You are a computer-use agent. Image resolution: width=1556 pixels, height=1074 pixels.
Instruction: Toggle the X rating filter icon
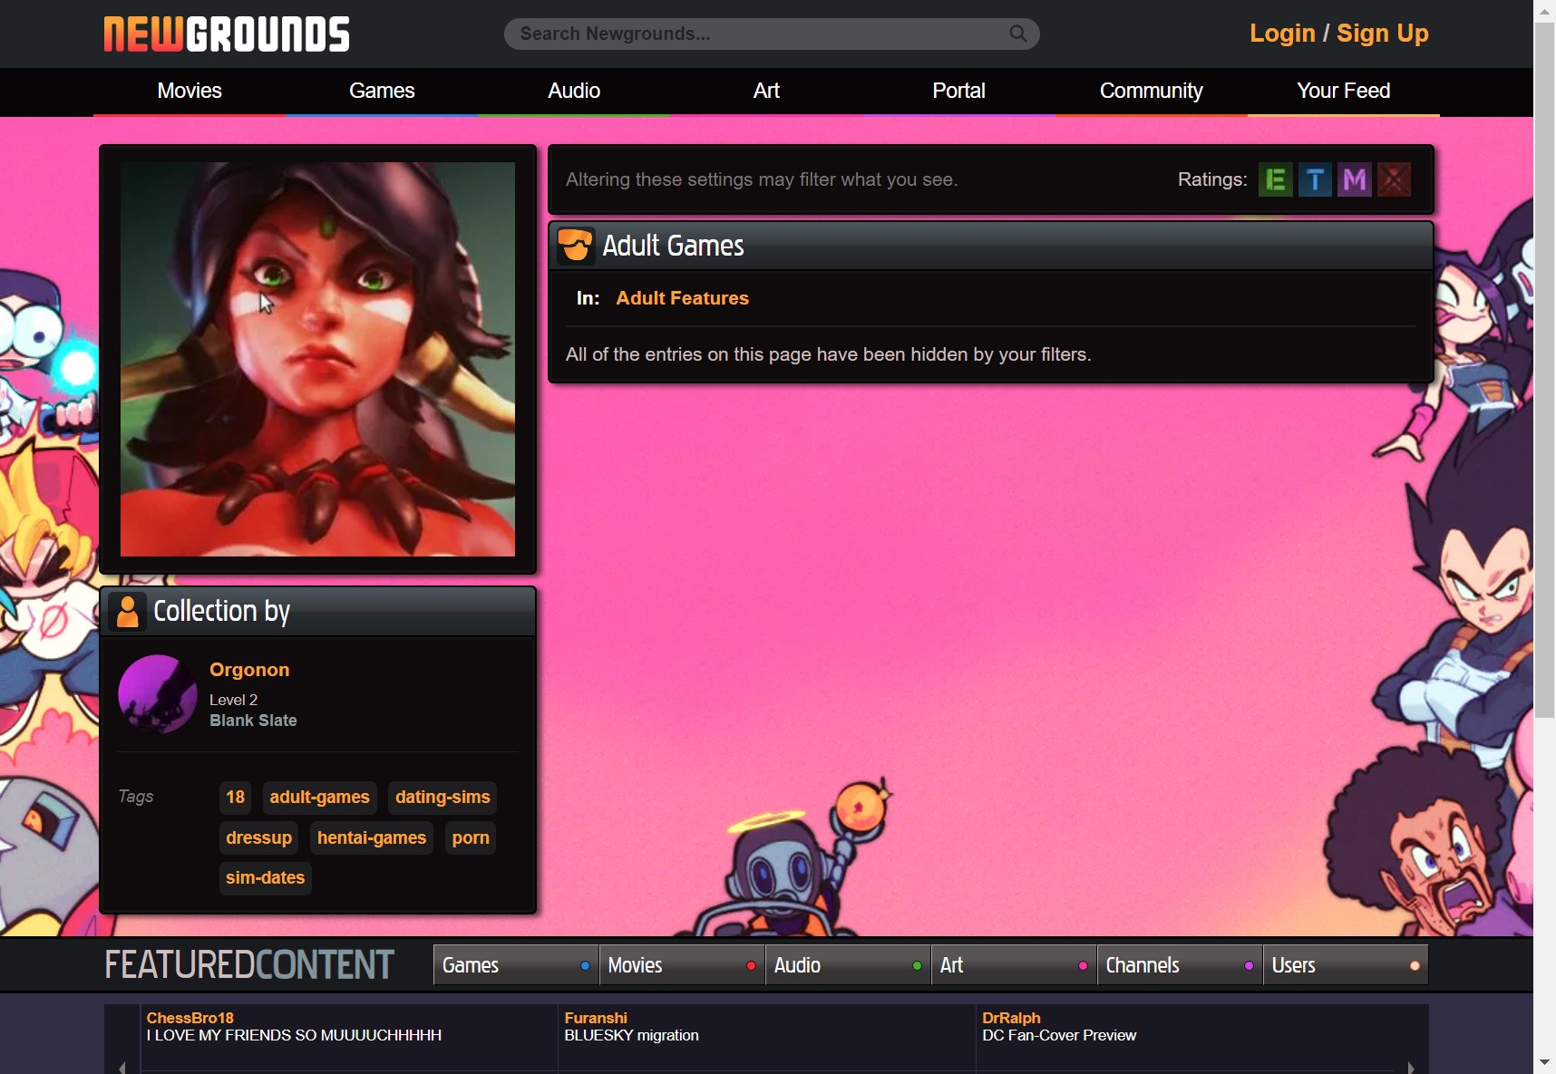coord(1395,179)
